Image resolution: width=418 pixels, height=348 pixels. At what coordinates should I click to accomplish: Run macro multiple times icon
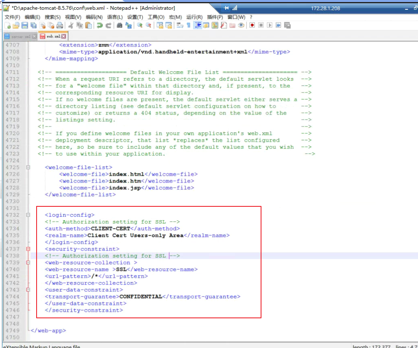[x=278, y=25]
